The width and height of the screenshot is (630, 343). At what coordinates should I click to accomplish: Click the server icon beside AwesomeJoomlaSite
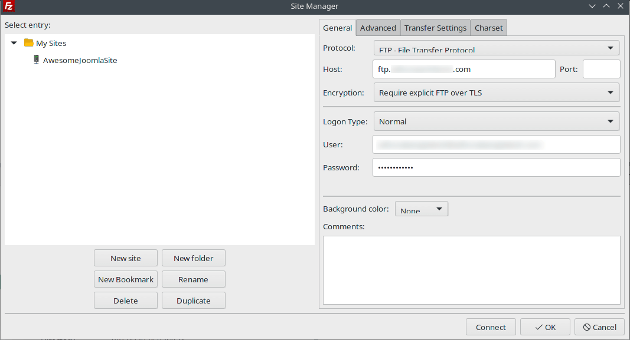coord(36,60)
